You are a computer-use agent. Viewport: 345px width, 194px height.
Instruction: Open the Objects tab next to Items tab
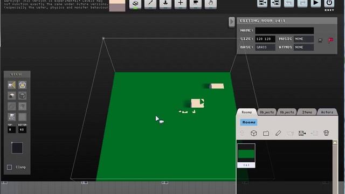(x=287, y=112)
